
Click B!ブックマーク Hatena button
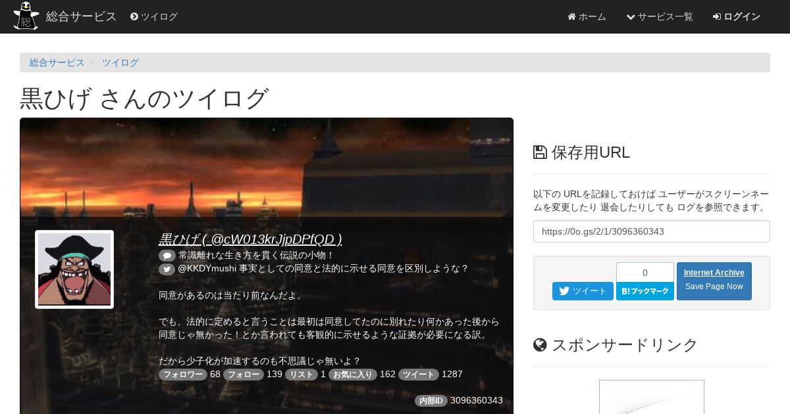coord(645,291)
